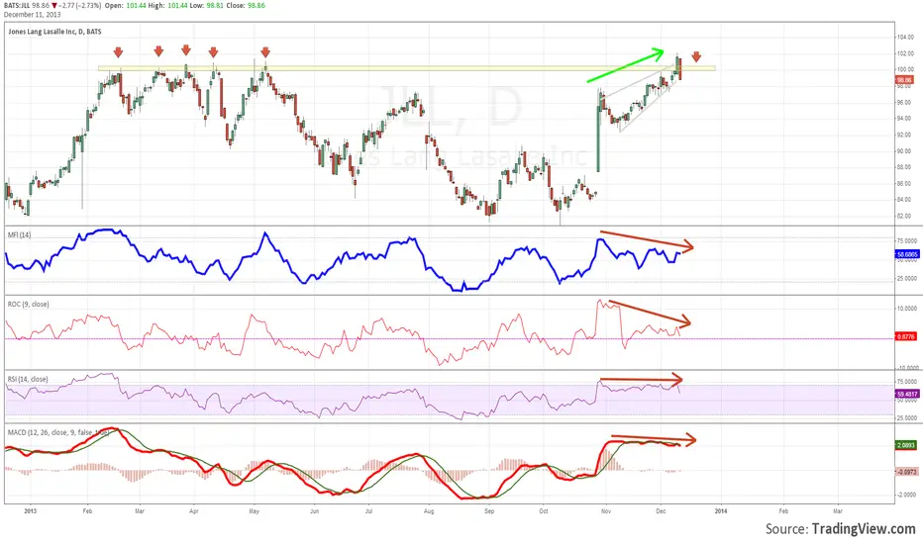Click the 2013 label on time axis
Viewport: 923px width, 544px height.
click(30, 511)
